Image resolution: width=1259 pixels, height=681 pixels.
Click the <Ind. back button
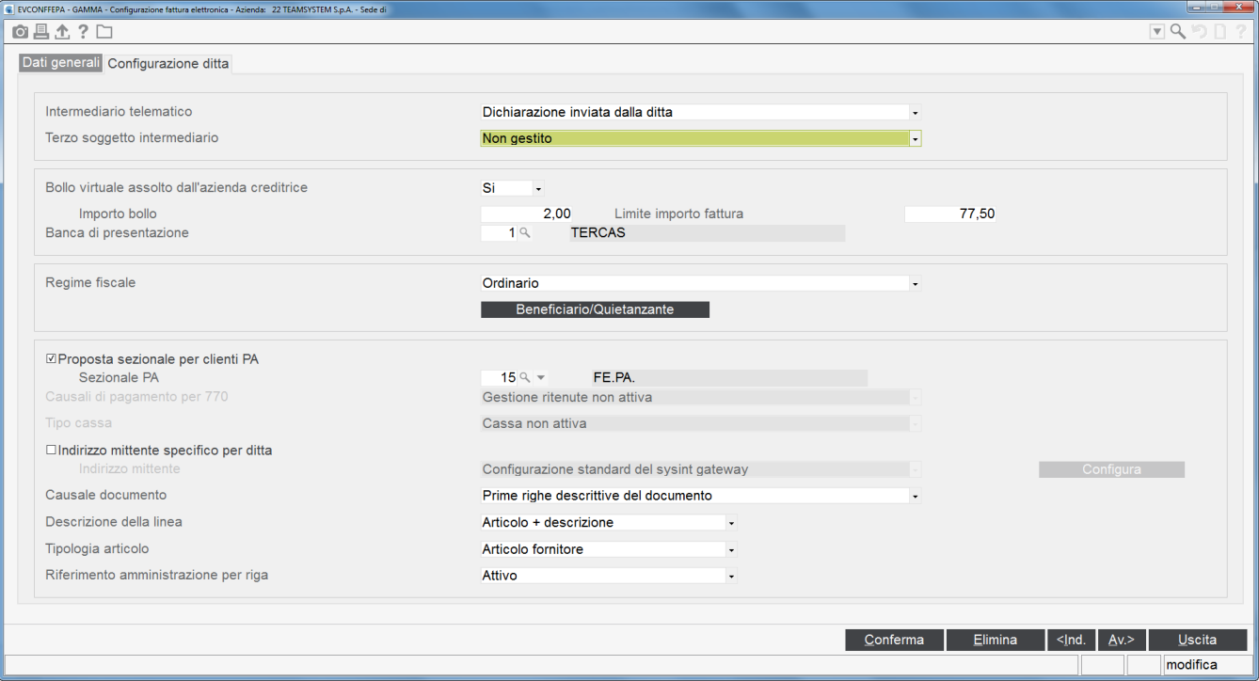point(1071,640)
